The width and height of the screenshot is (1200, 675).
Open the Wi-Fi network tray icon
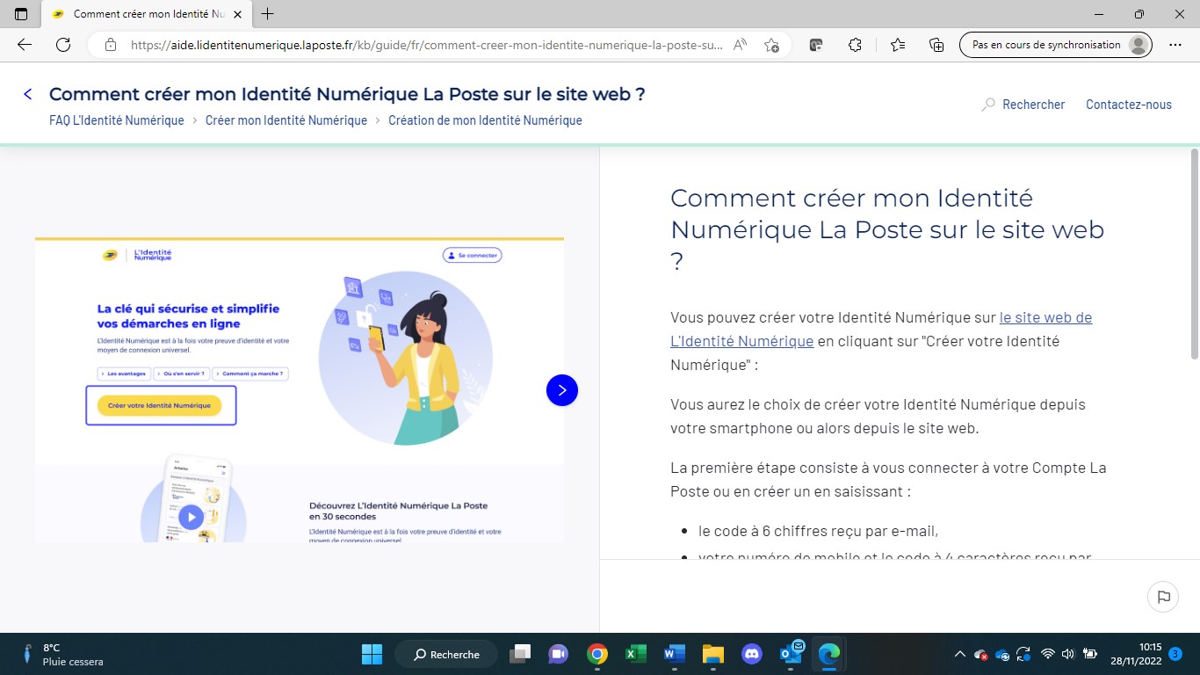1047,654
